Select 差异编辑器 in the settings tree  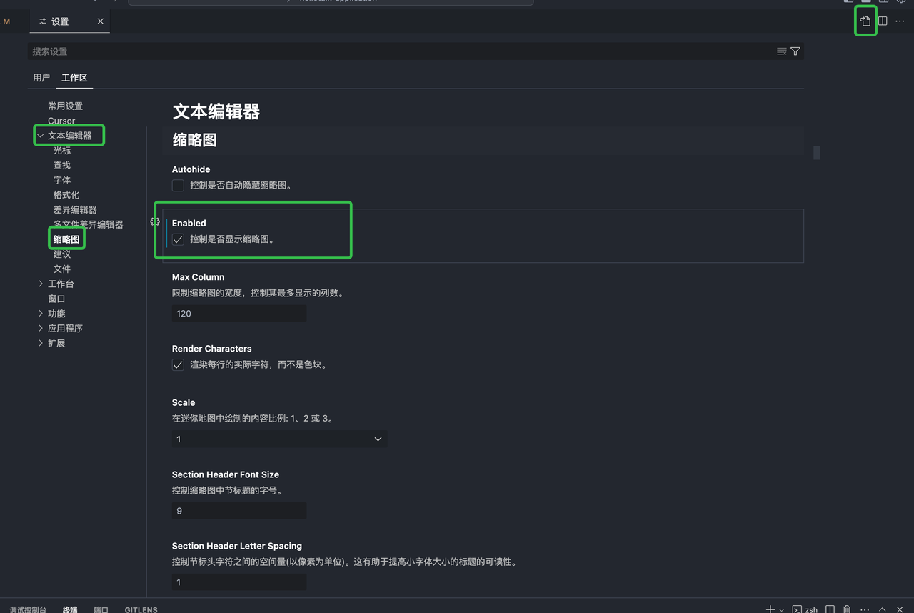tap(75, 210)
